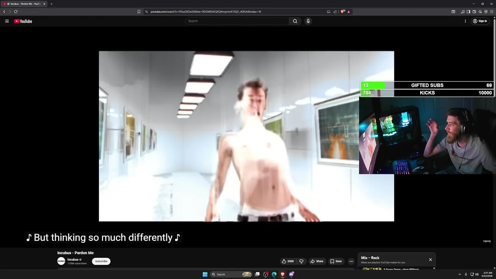Expand the system tray hidden icons chevron
This screenshot has width=496, height=279.
coord(460,274)
